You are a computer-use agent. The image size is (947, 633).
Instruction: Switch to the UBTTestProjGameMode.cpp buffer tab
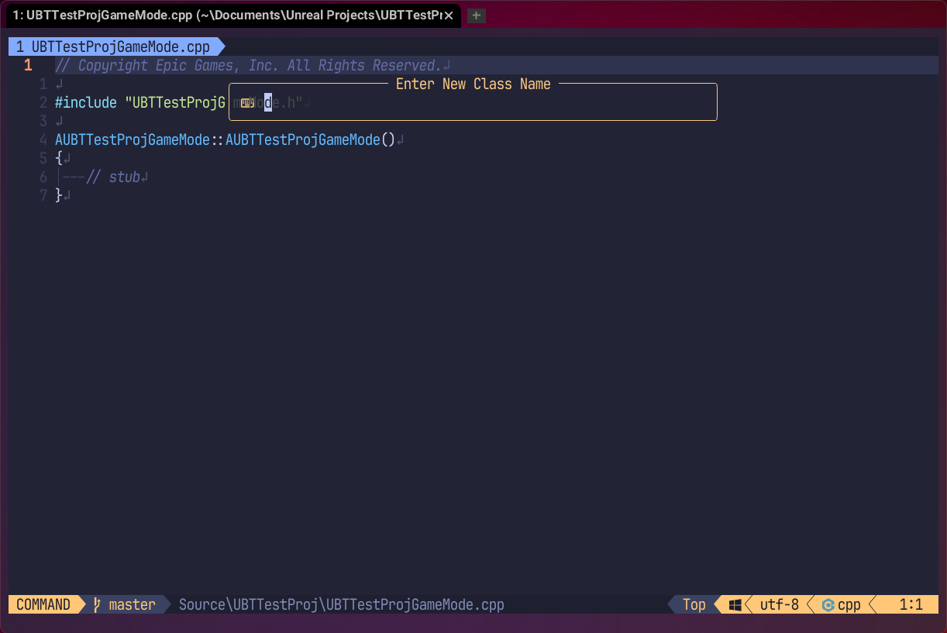tap(116, 46)
